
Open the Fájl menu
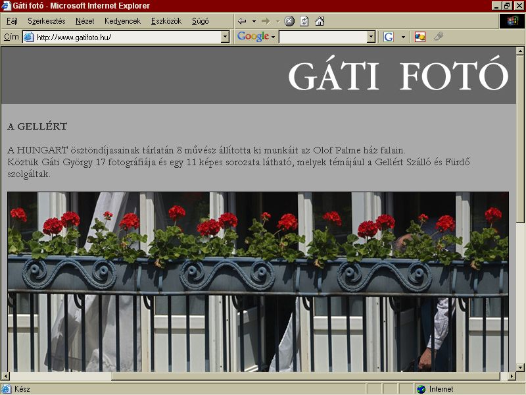pyautogui.click(x=12, y=21)
